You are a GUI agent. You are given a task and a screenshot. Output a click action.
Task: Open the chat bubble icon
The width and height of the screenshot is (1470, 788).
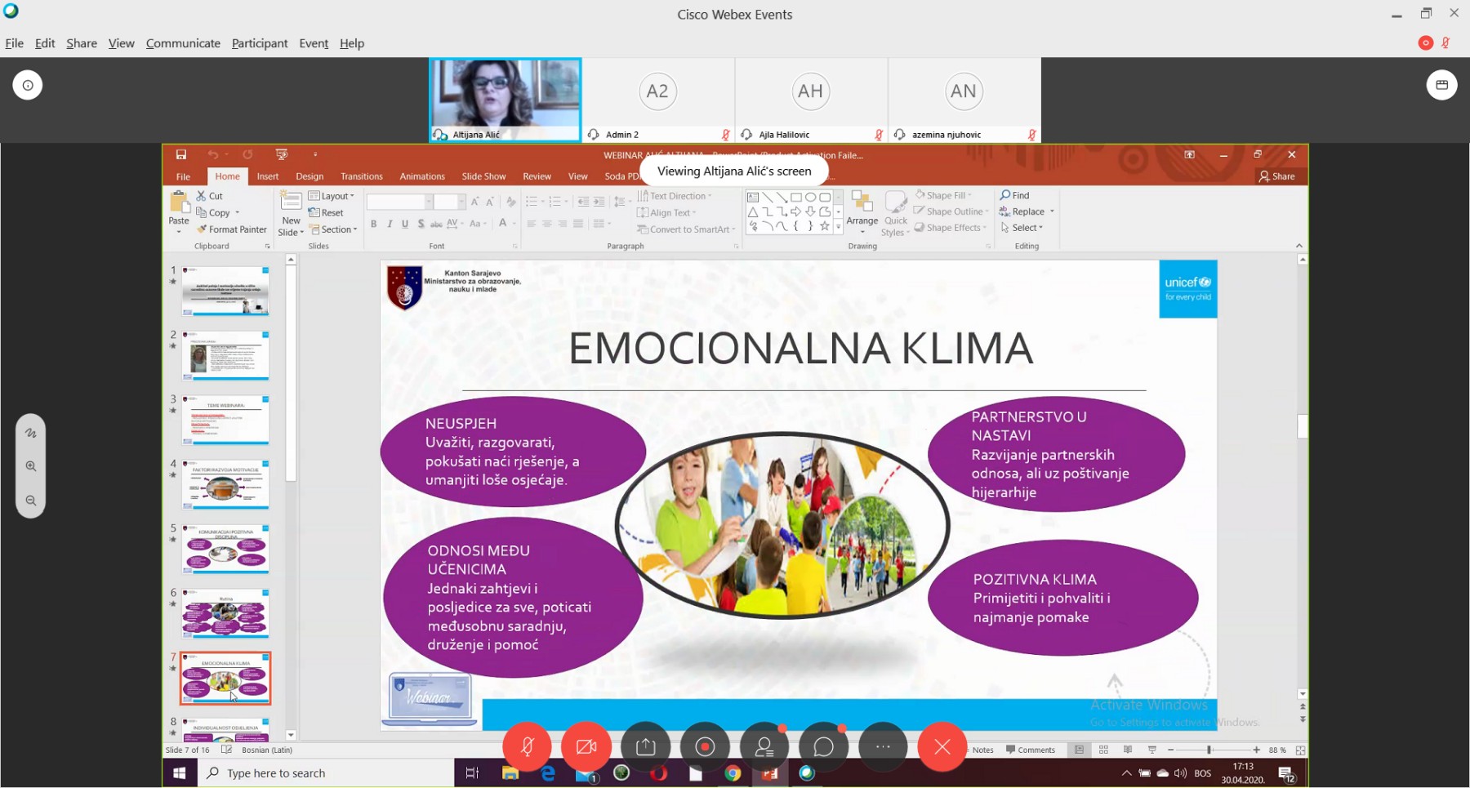(823, 746)
